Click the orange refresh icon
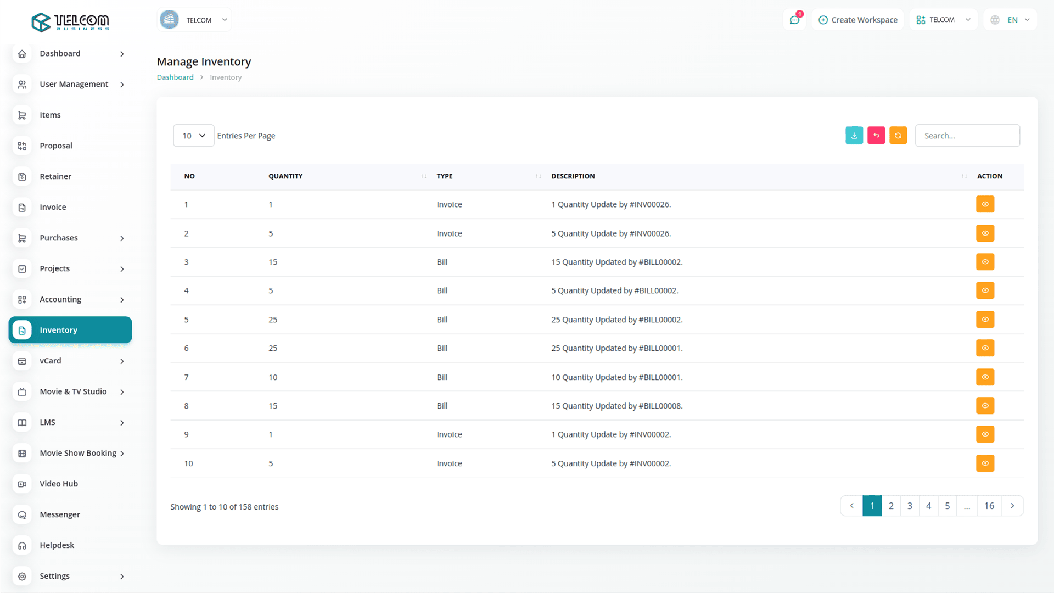 click(898, 136)
